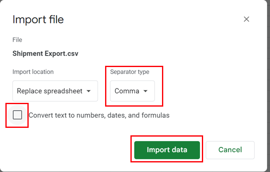Click the caret arrow beside Comma
Viewport: 270px width, 172px height.
pos(145,91)
